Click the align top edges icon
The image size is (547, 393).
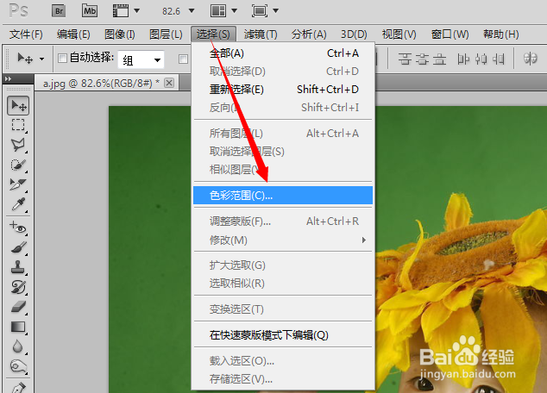(x=405, y=59)
